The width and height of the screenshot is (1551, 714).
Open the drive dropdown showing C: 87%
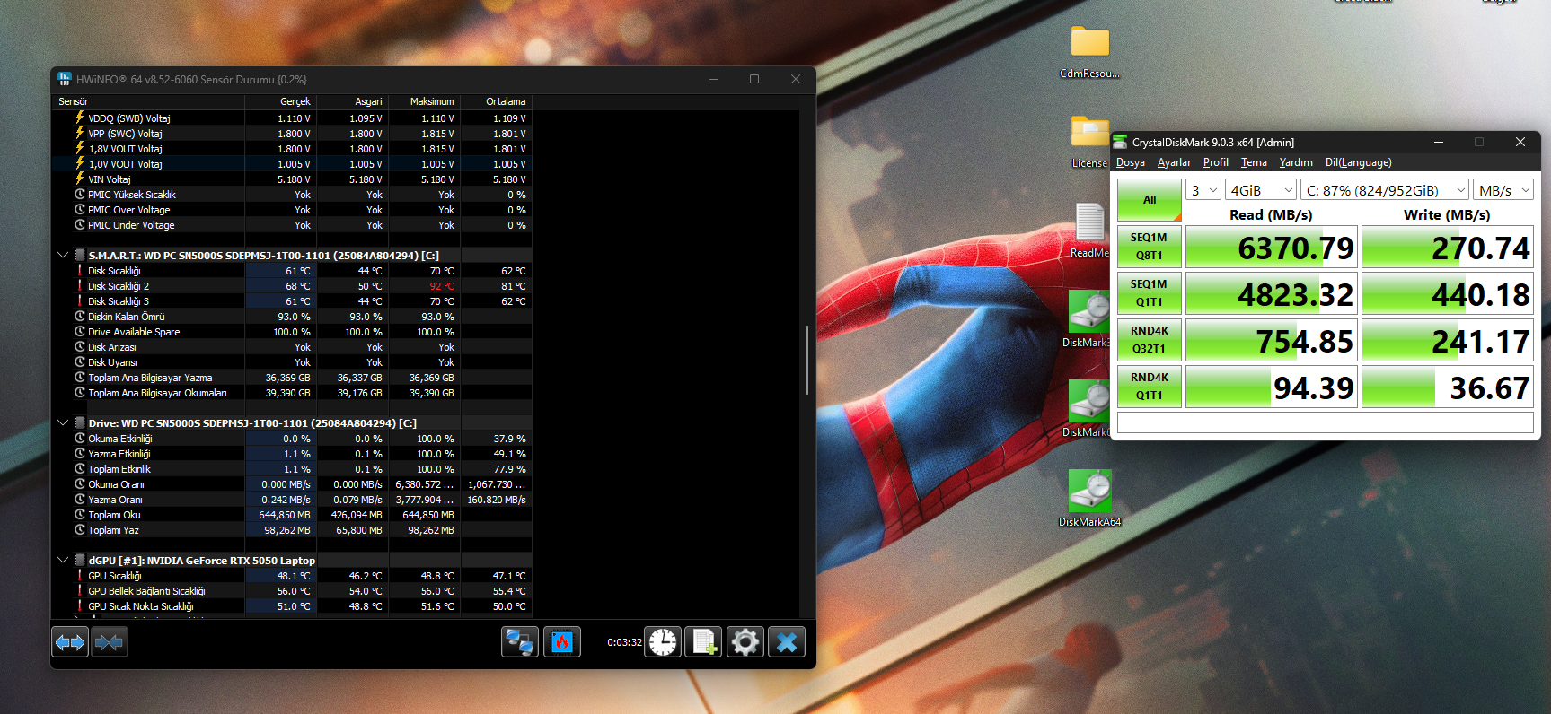pos(1385,190)
